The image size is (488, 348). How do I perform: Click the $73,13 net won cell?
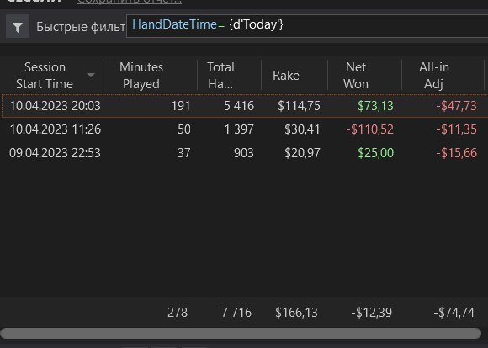click(375, 106)
